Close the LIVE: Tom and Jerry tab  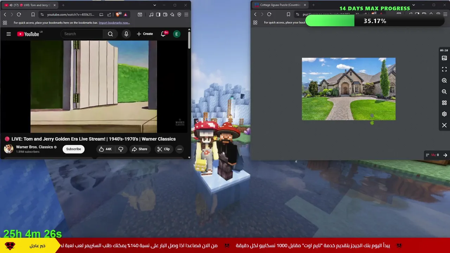[x=54, y=5]
